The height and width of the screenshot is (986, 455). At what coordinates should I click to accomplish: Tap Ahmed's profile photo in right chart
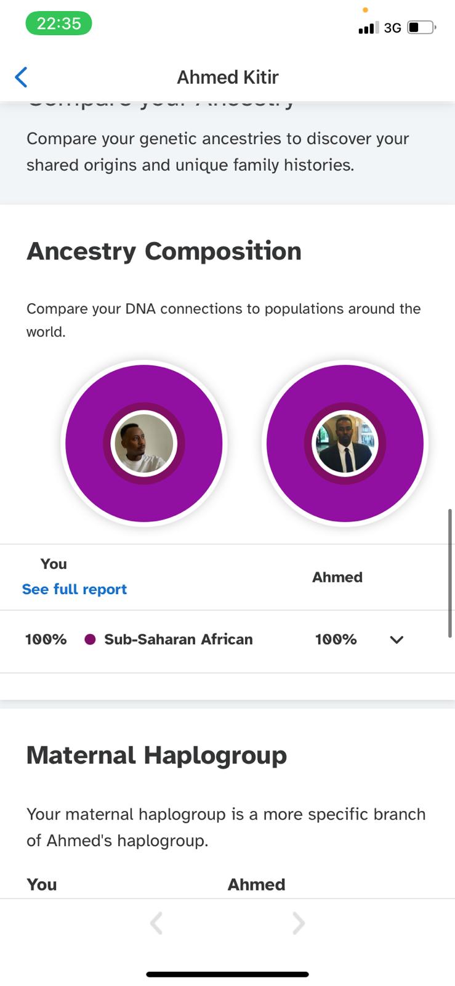(x=345, y=443)
